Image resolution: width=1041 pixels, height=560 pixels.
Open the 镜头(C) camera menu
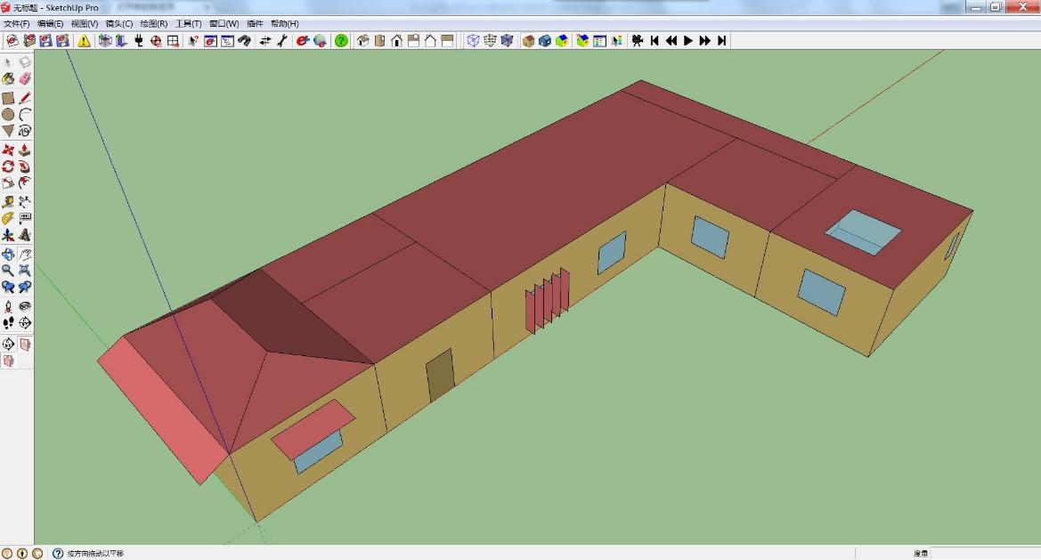pyautogui.click(x=118, y=24)
